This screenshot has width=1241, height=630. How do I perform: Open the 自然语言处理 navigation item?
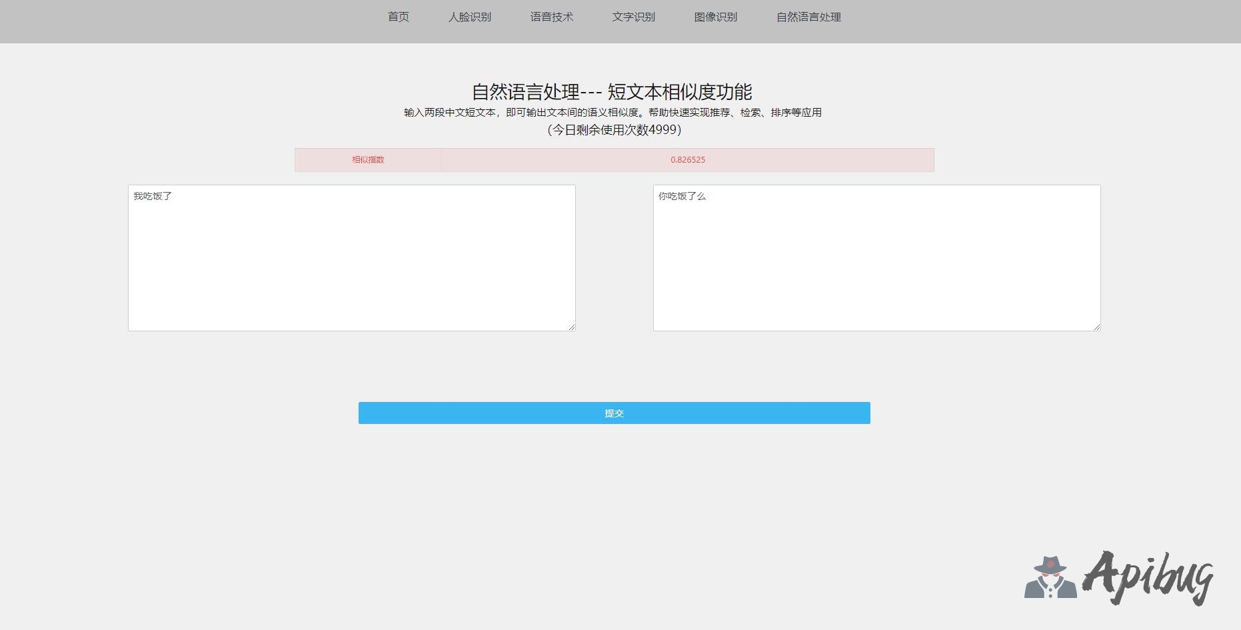coord(808,17)
